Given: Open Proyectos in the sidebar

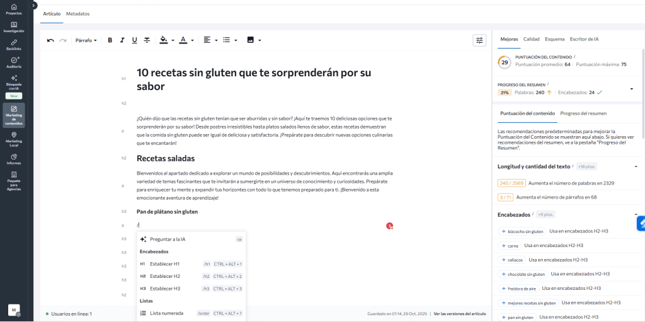Looking at the screenshot, I should coord(14,9).
